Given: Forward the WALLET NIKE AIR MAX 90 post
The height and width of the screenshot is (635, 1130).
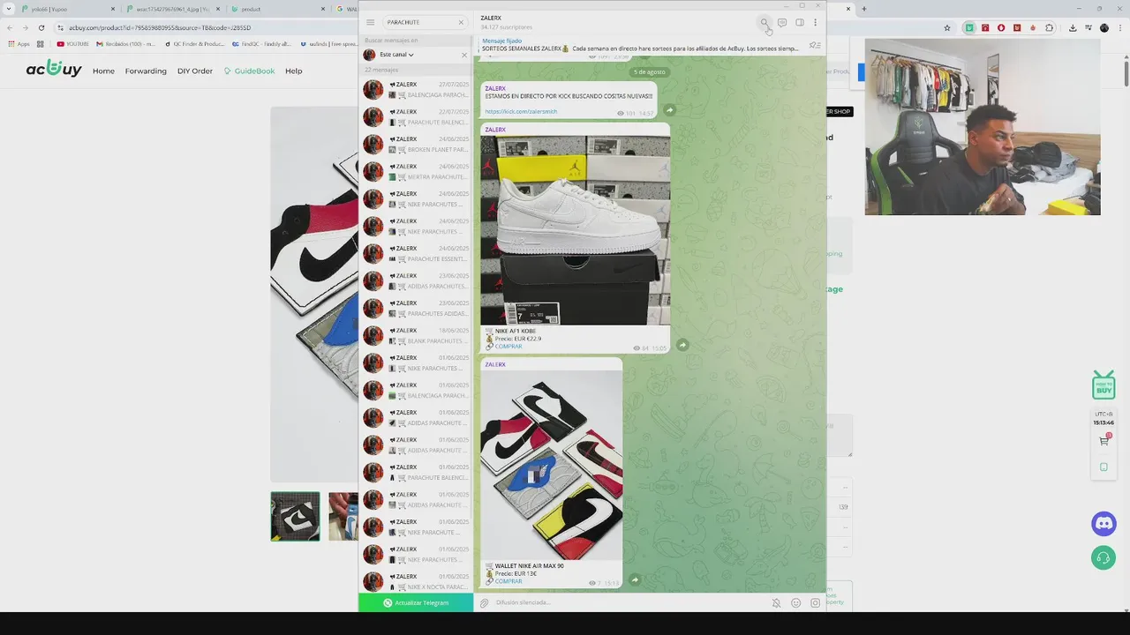Looking at the screenshot, I should pyautogui.click(x=635, y=579).
